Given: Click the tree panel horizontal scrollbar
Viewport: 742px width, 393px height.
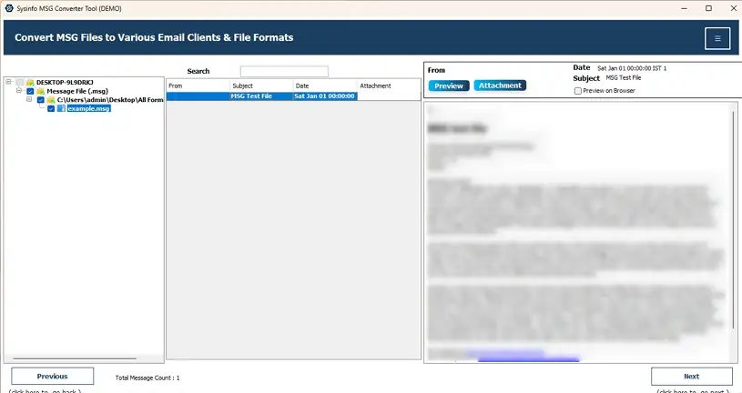Looking at the screenshot, I should pos(75,358).
